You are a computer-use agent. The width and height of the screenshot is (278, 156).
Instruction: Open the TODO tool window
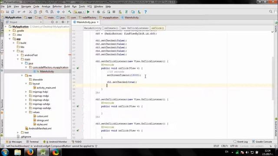76,142
